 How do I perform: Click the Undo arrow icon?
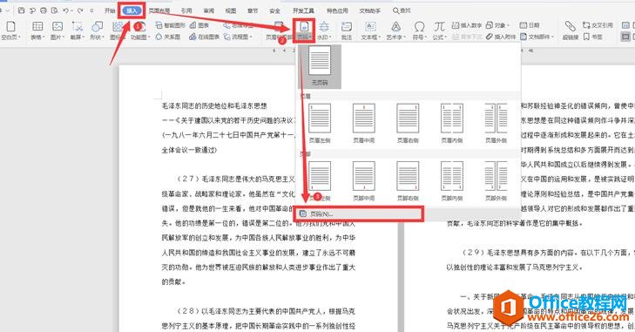click(x=66, y=10)
